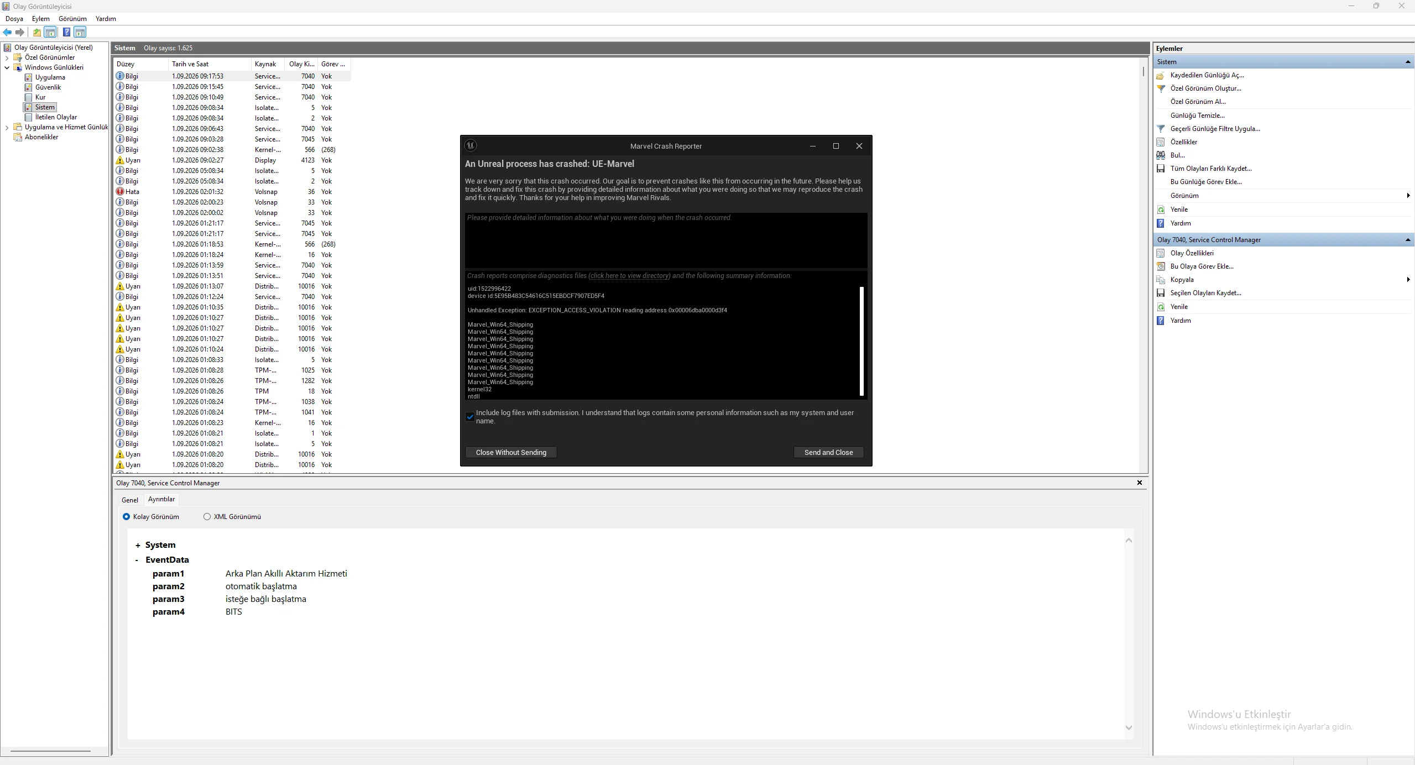Click the Forward arrow toolbar icon

20,32
